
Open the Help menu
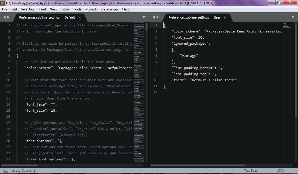(126, 9)
